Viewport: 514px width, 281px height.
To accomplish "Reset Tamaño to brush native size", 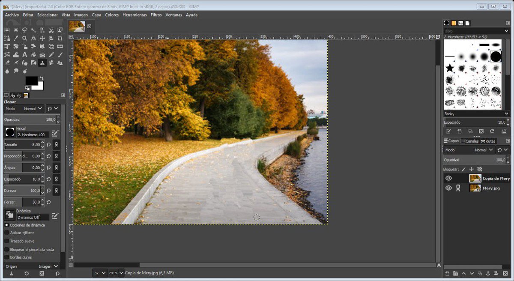I will (49, 145).
